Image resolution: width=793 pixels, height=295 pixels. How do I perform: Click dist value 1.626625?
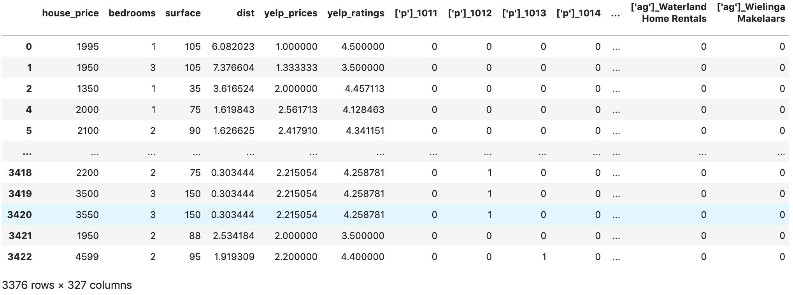click(x=233, y=131)
